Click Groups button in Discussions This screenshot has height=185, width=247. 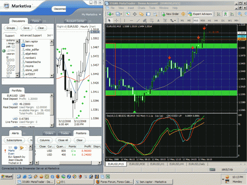point(11,28)
